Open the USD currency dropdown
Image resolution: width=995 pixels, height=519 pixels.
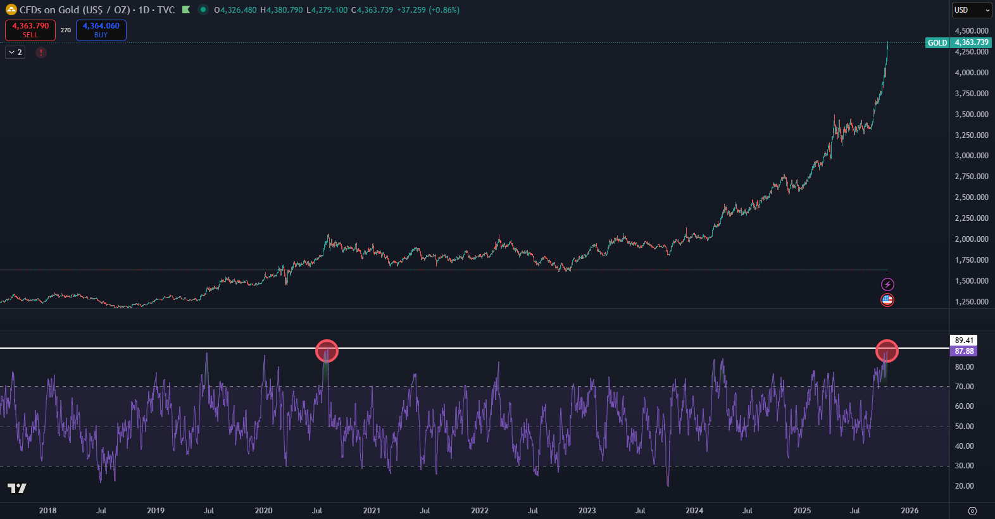tap(972, 10)
